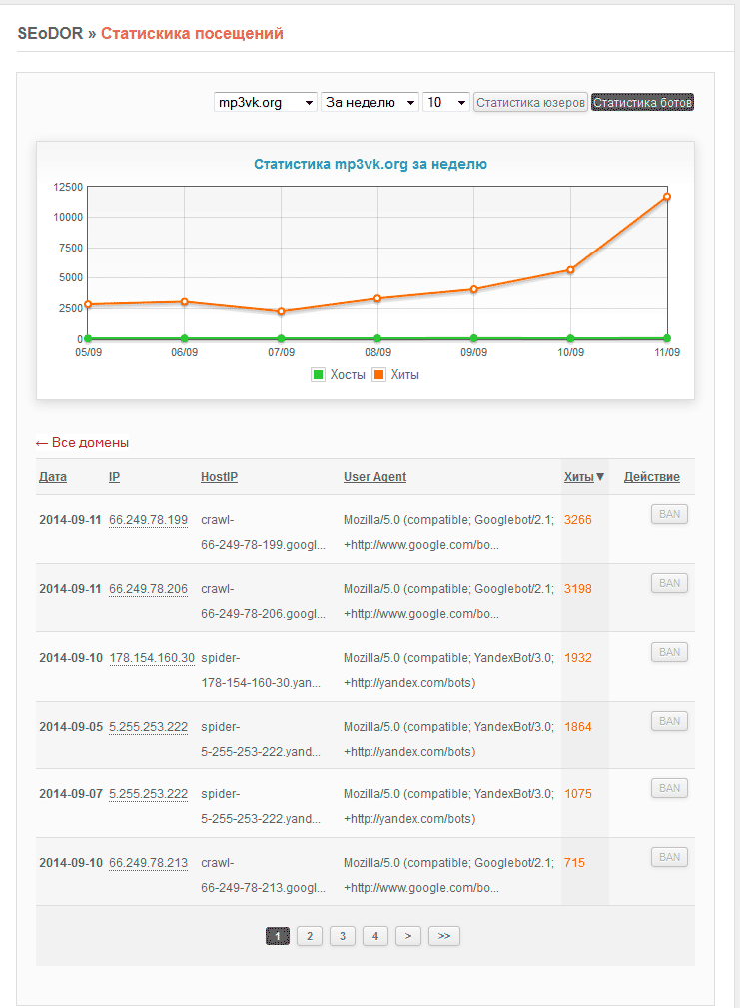Click IP address 66.249.78.199
740x1008 pixels.
148,520
